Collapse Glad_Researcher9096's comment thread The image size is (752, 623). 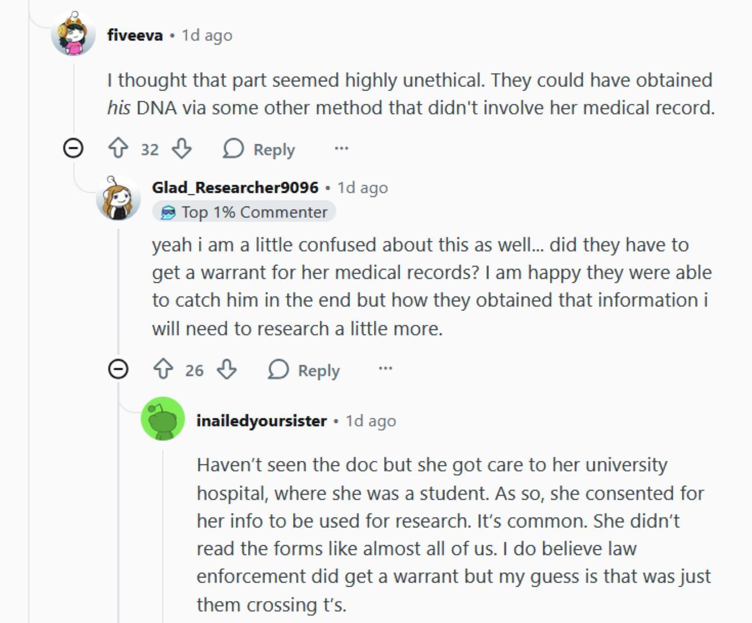(x=118, y=369)
